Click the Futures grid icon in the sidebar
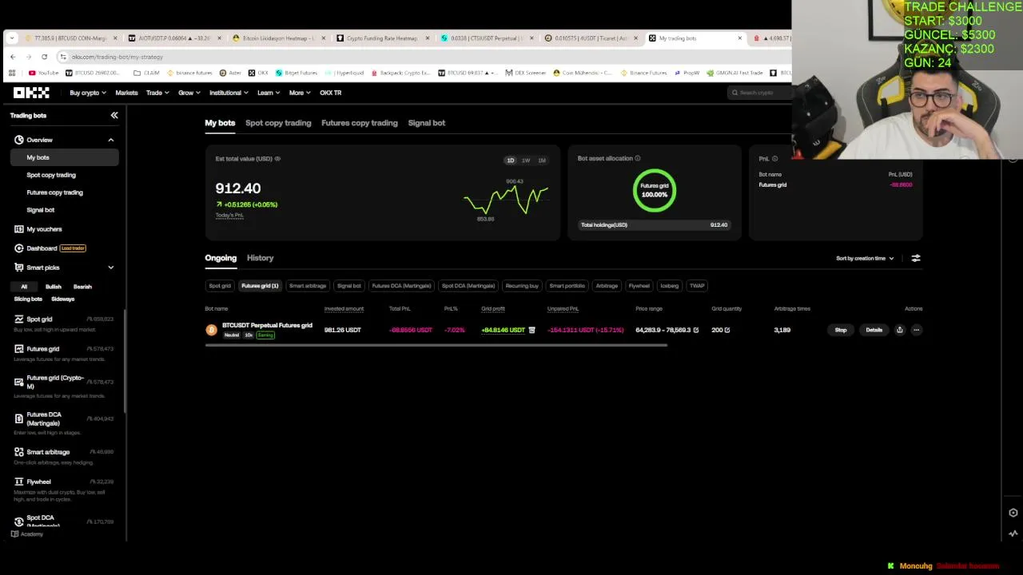Image resolution: width=1023 pixels, height=575 pixels. pyautogui.click(x=18, y=349)
